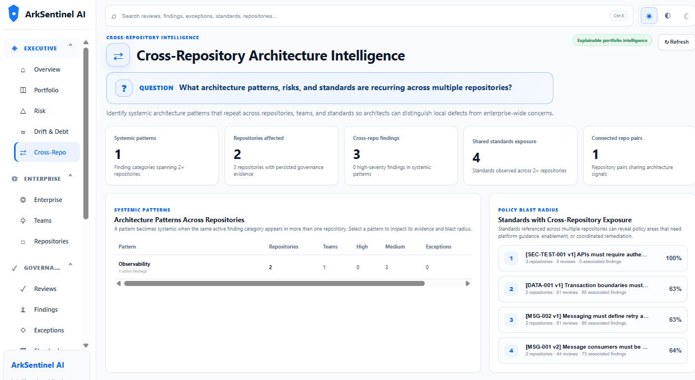Click the Findings pawn icon
Image resolution: width=695 pixels, height=380 pixels.
[x=23, y=309]
